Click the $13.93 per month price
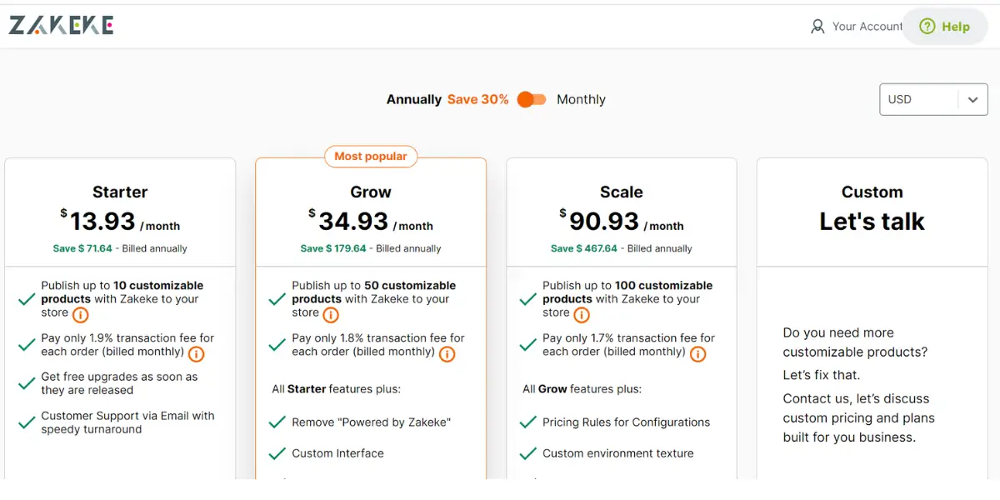1000x500 pixels. pyautogui.click(x=120, y=221)
